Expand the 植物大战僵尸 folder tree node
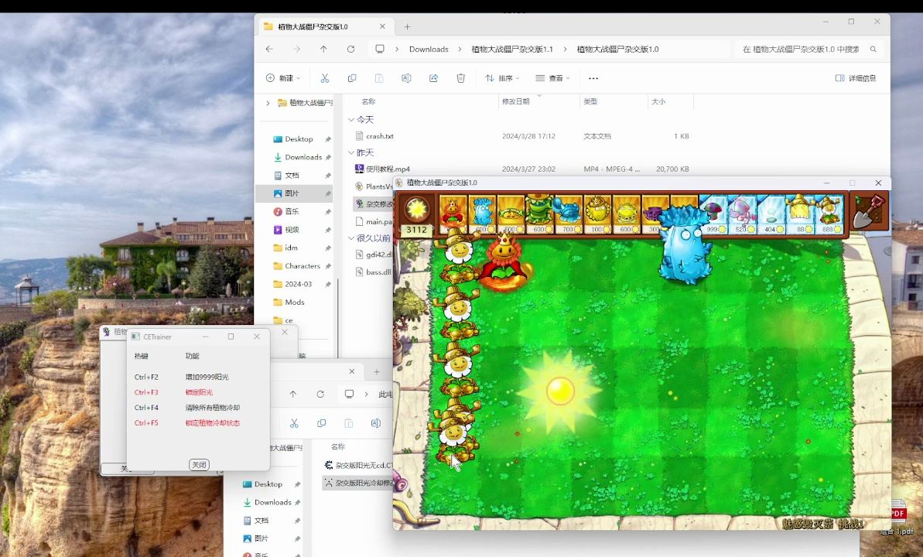The height and width of the screenshot is (557, 923). (268, 103)
